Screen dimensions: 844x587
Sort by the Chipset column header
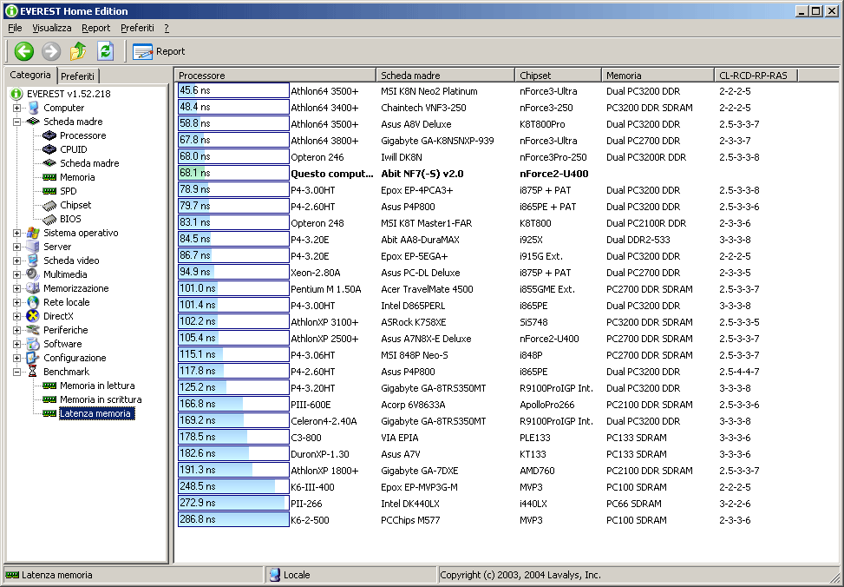click(x=558, y=76)
